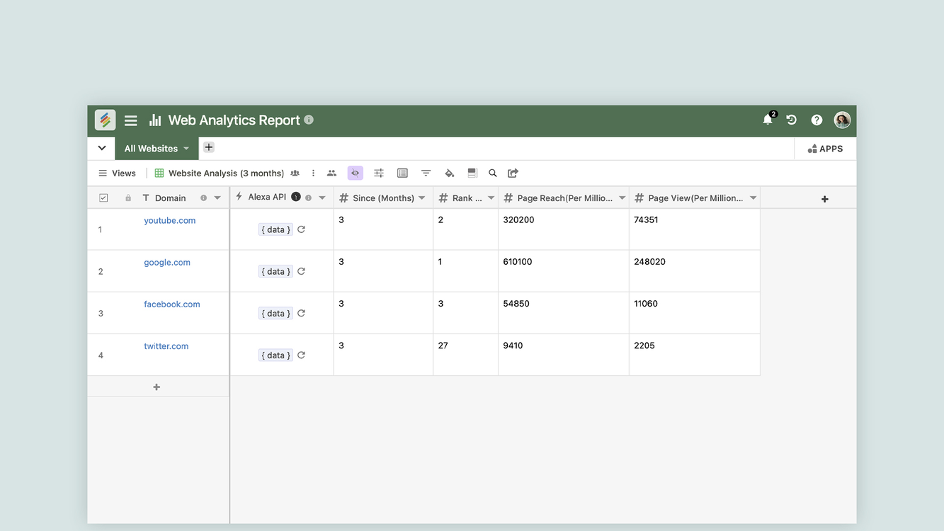944x531 pixels.
Task: Click the Domain column lock icon
Action: click(128, 198)
